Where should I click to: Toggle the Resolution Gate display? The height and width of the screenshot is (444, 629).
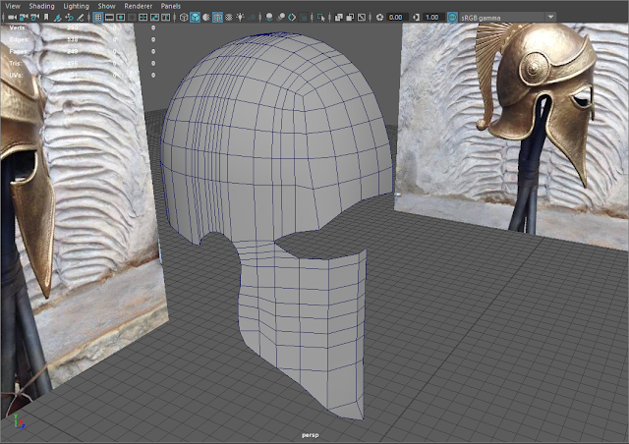120,18
